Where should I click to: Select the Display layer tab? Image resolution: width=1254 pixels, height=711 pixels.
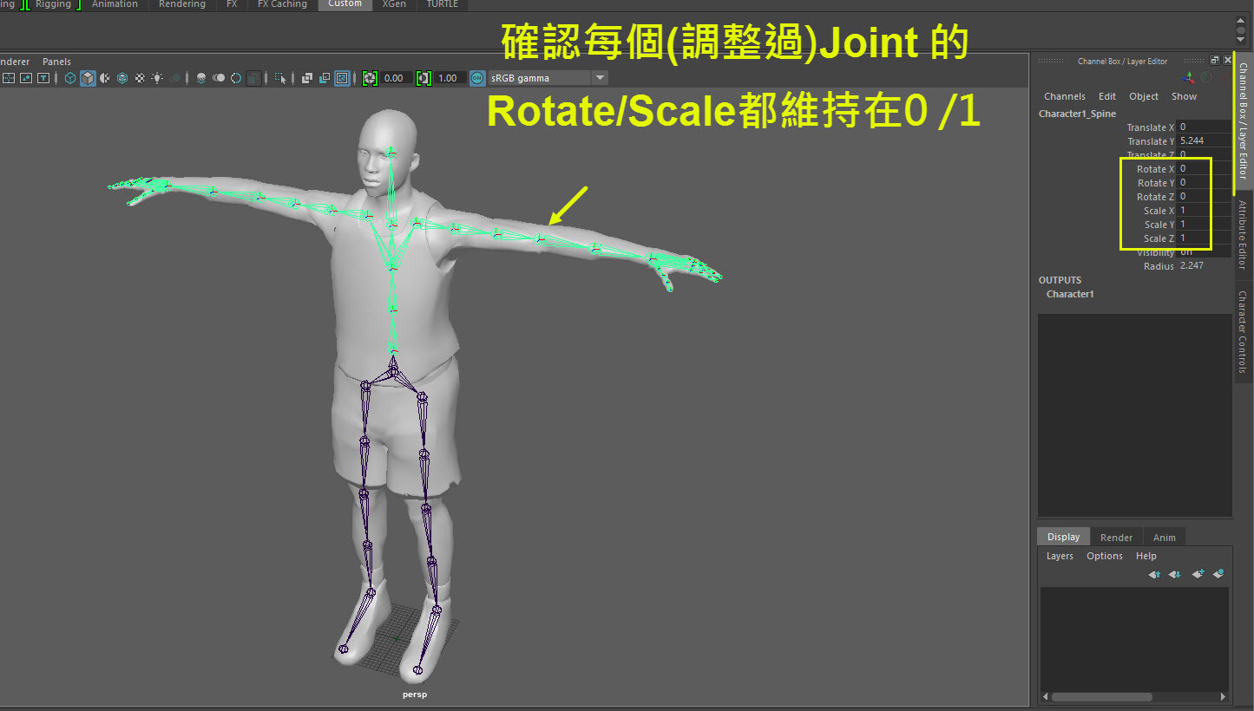[x=1063, y=538]
